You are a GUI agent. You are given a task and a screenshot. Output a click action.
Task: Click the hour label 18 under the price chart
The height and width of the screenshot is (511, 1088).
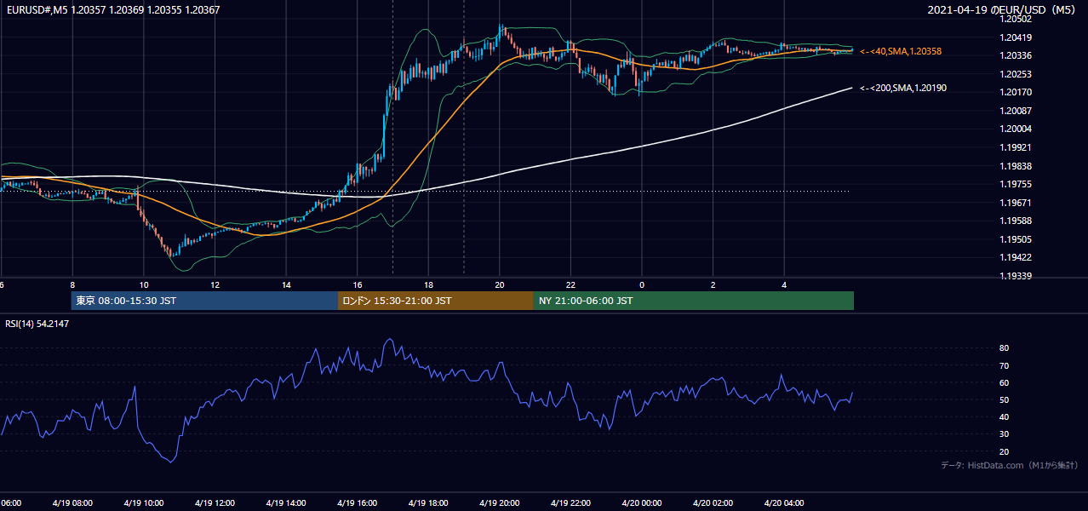428,285
